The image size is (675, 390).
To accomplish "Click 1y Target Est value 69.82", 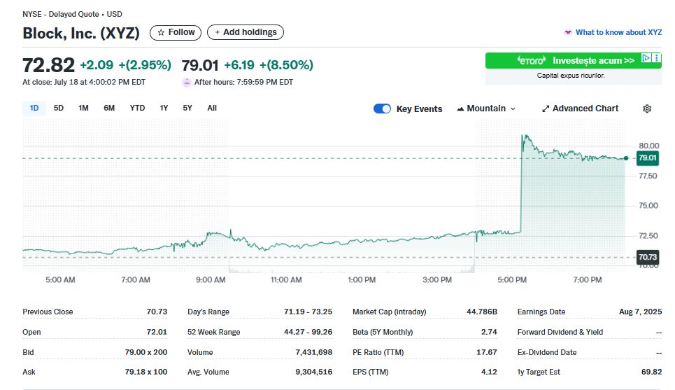I will click(651, 372).
